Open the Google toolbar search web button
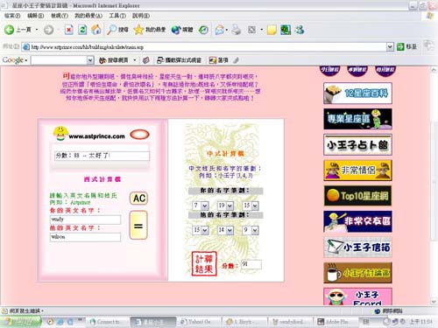Image resolution: width=438 pixels, height=328 pixels. click(x=114, y=60)
